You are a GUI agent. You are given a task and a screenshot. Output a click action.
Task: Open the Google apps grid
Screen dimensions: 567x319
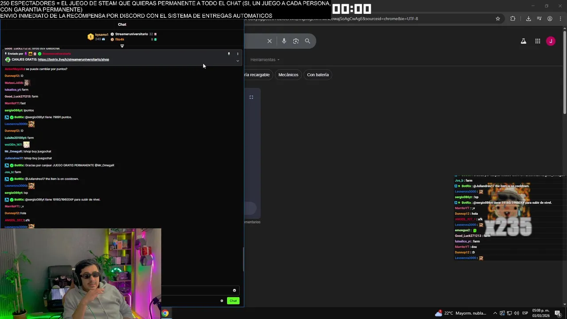pos(537,41)
